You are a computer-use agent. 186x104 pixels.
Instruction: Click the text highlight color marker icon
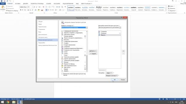click(x=39, y=10)
